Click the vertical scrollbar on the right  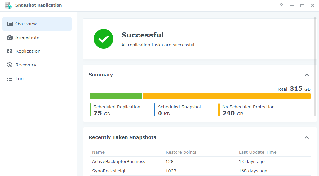click(x=315, y=67)
